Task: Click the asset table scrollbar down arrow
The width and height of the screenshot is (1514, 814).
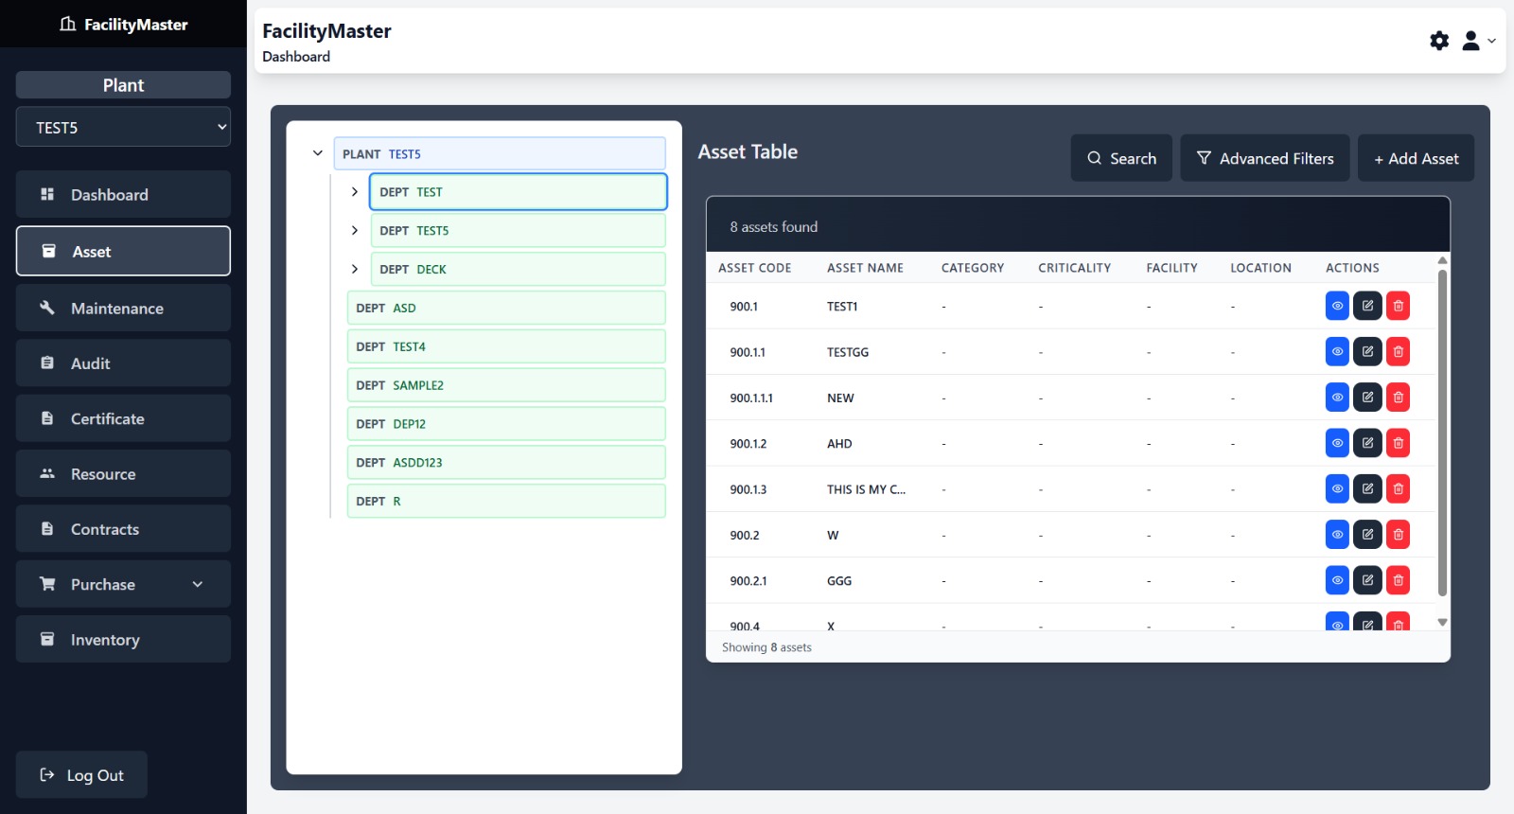Action: (1442, 622)
